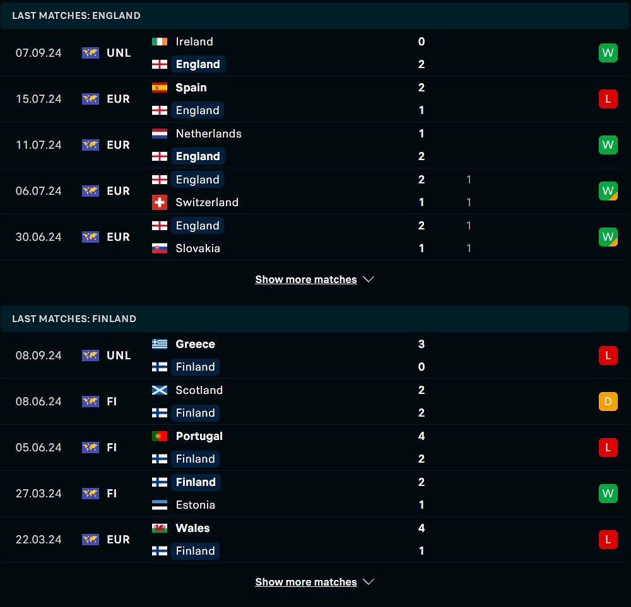
Task: Click the competition icon beside 15.07.24 EUR
Action: tap(90, 99)
